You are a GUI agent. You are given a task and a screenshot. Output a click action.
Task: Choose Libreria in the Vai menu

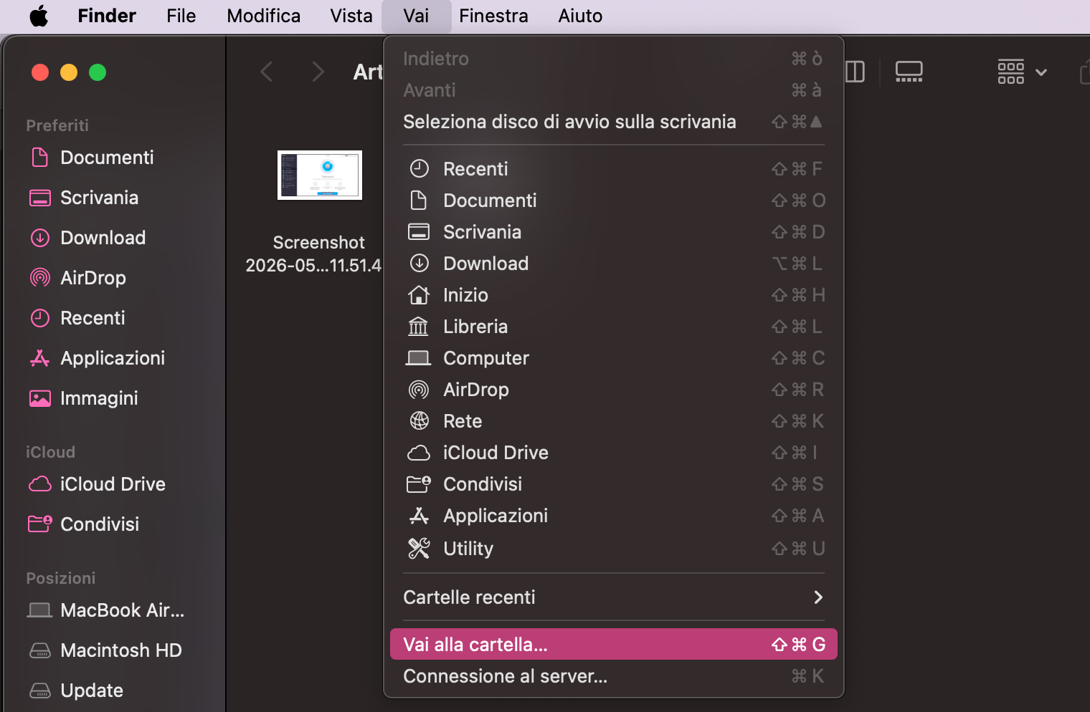click(614, 327)
